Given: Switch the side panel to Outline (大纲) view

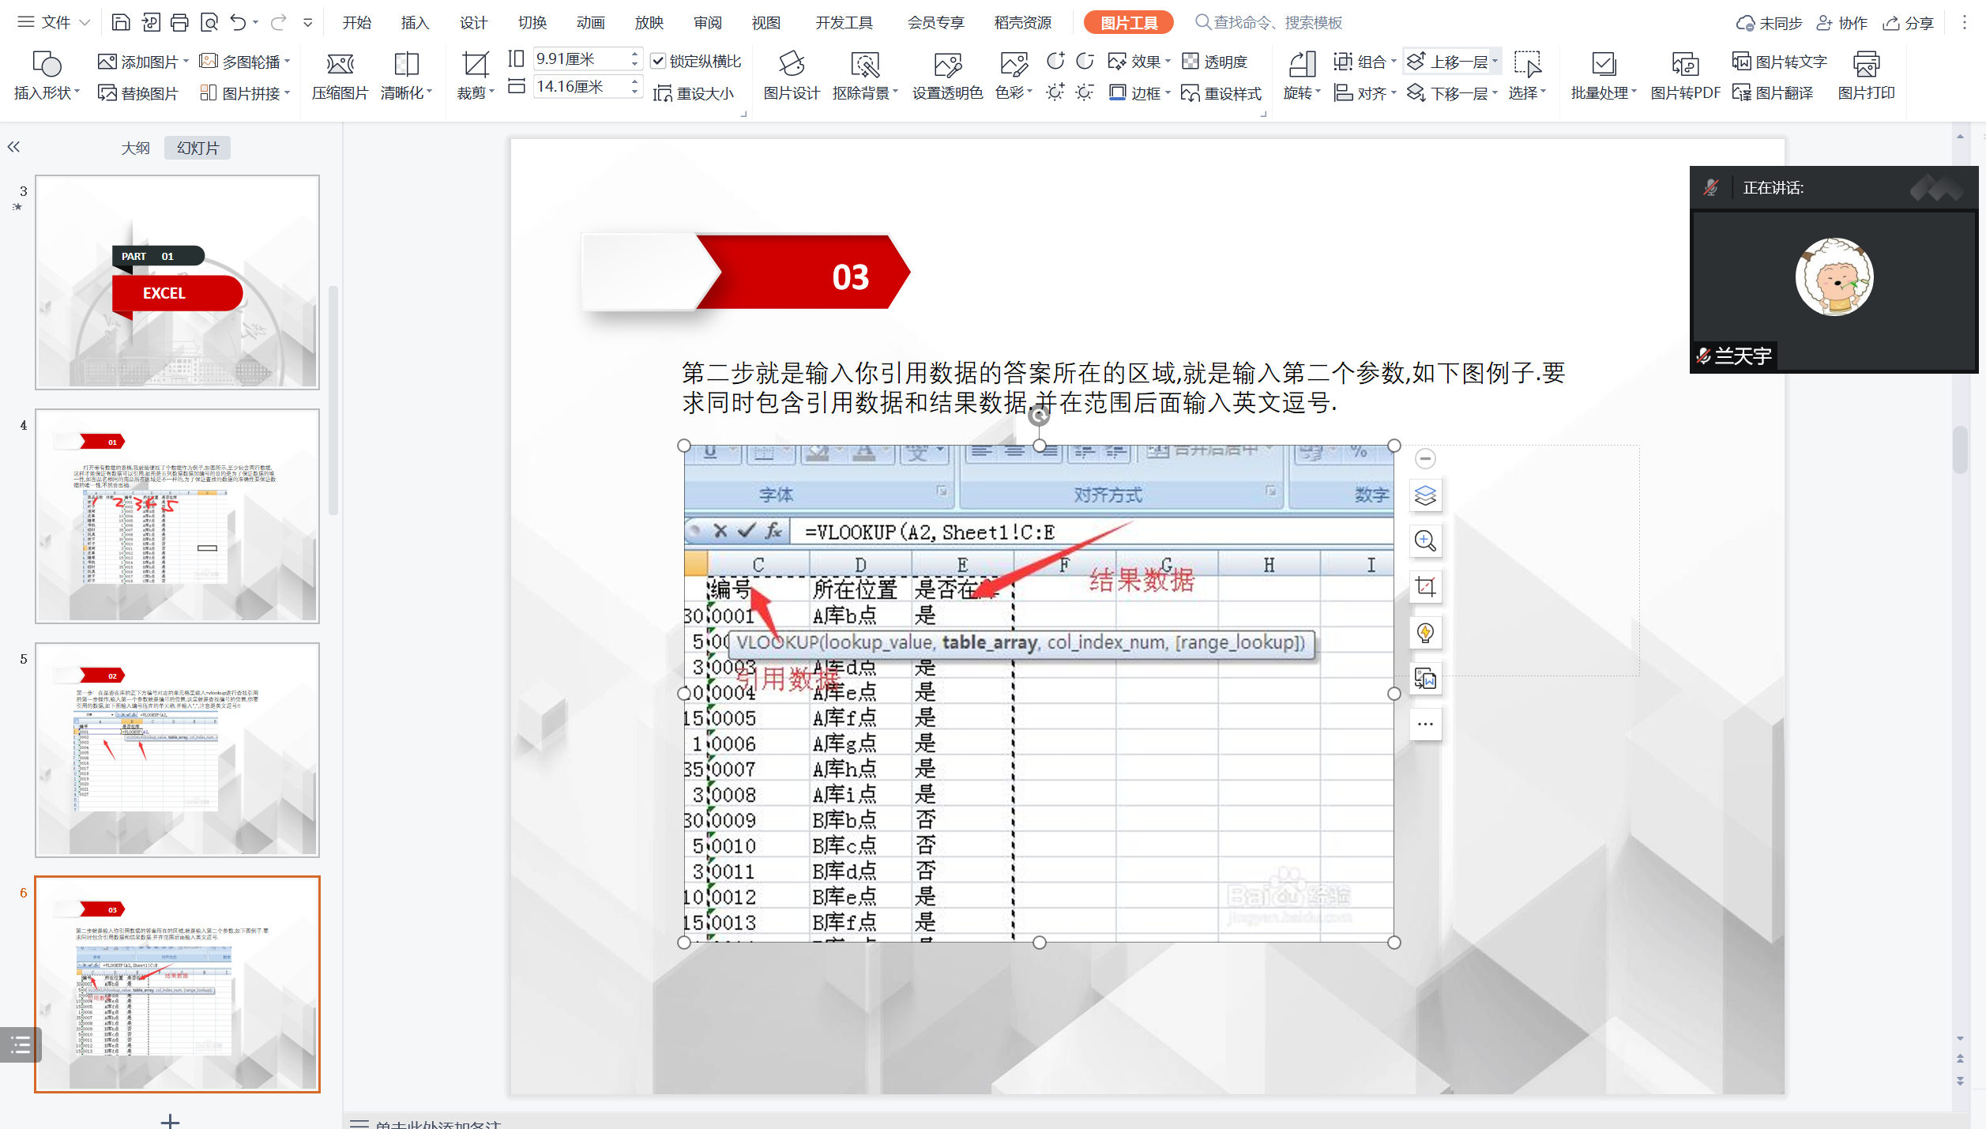Looking at the screenshot, I should (135, 148).
